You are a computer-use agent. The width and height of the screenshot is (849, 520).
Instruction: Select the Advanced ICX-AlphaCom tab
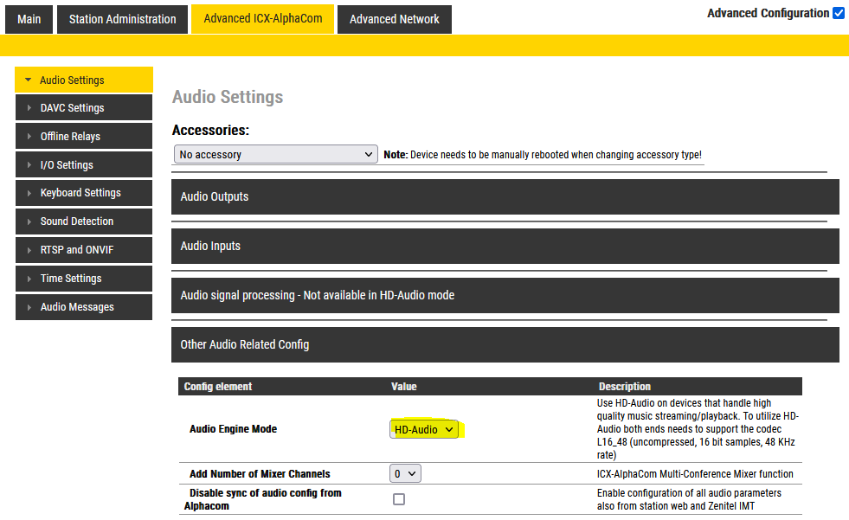click(x=262, y=19)
